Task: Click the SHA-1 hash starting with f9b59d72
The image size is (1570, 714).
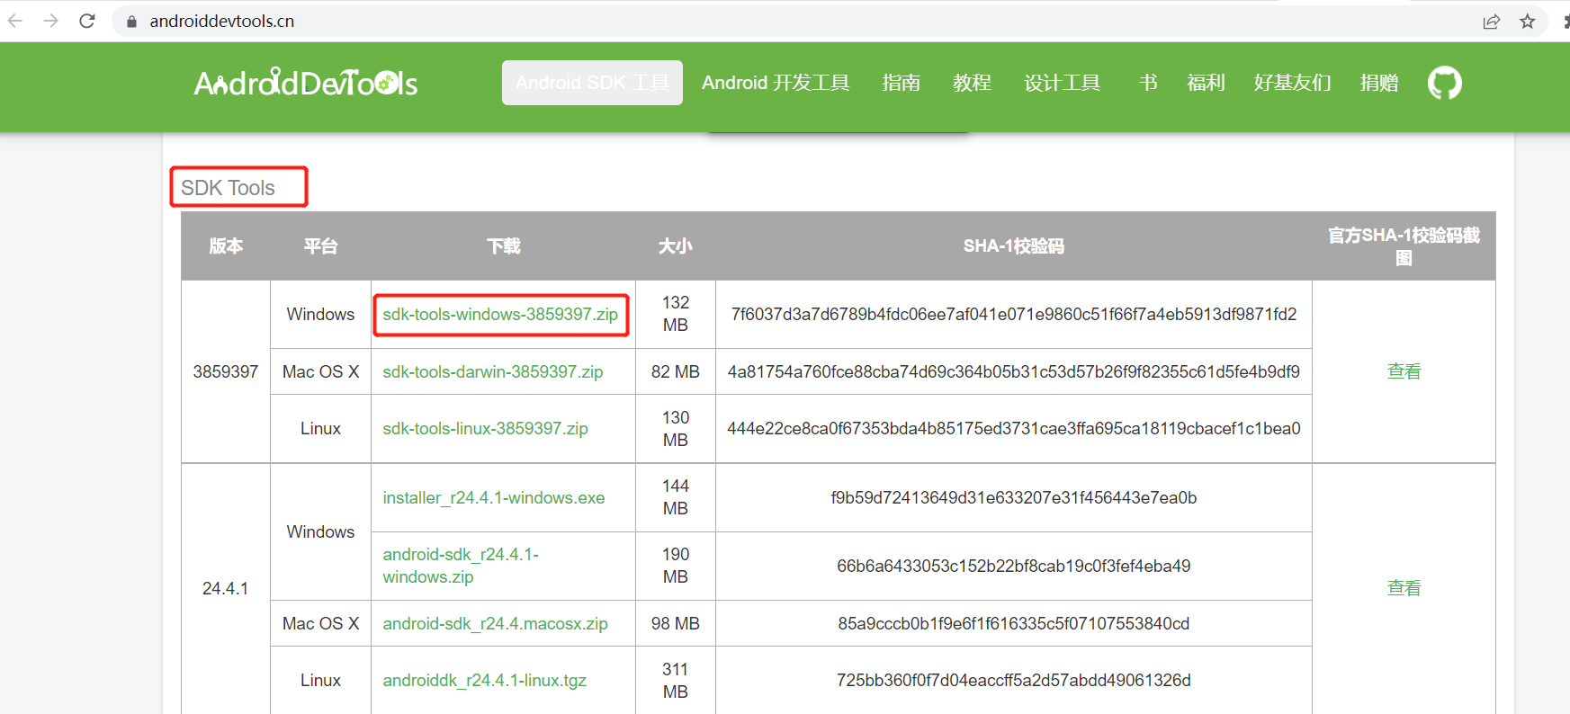Action: pos(1014,497)
